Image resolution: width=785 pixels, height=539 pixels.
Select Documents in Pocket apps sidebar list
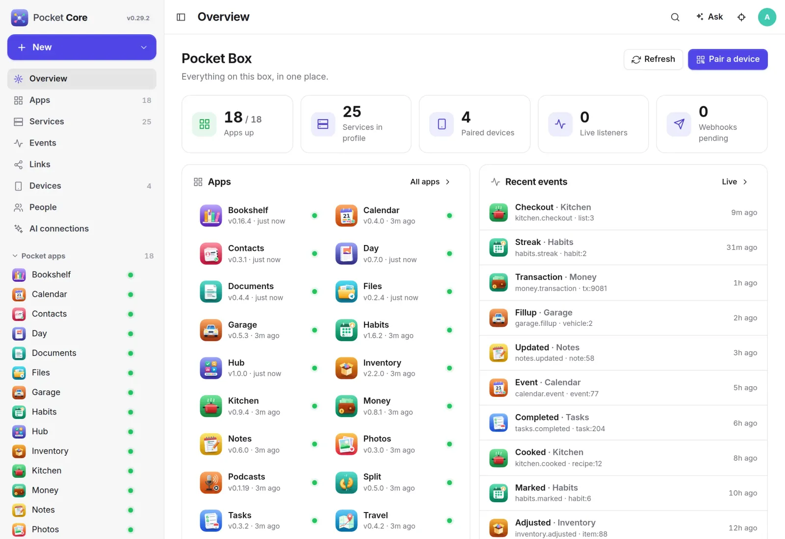click(x=74, y=353)
